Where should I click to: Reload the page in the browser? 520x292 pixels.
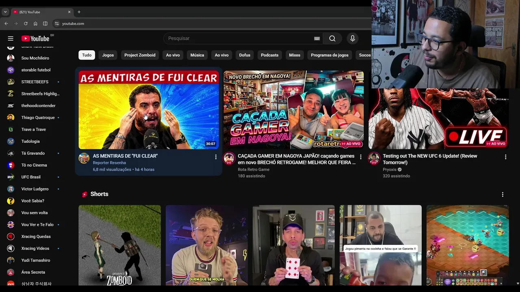26,24
